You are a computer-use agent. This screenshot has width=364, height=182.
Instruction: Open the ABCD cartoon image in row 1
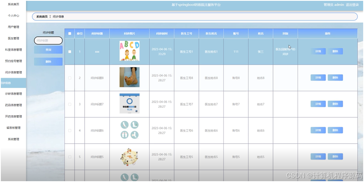[130, 51]
